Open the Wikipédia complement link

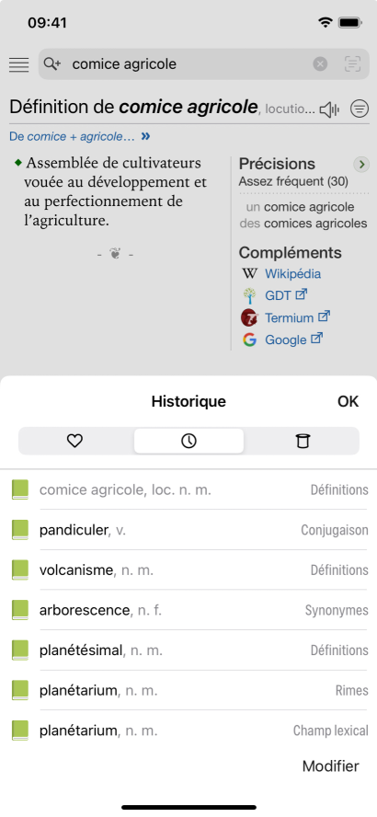click(292, 273)
